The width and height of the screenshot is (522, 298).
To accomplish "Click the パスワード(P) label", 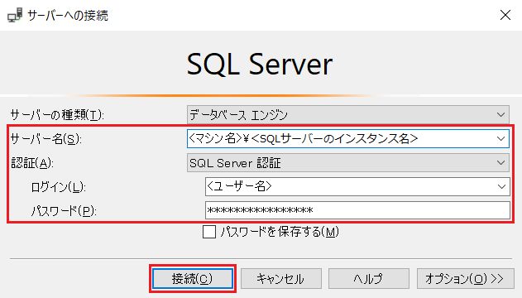I will click(64, 211).
